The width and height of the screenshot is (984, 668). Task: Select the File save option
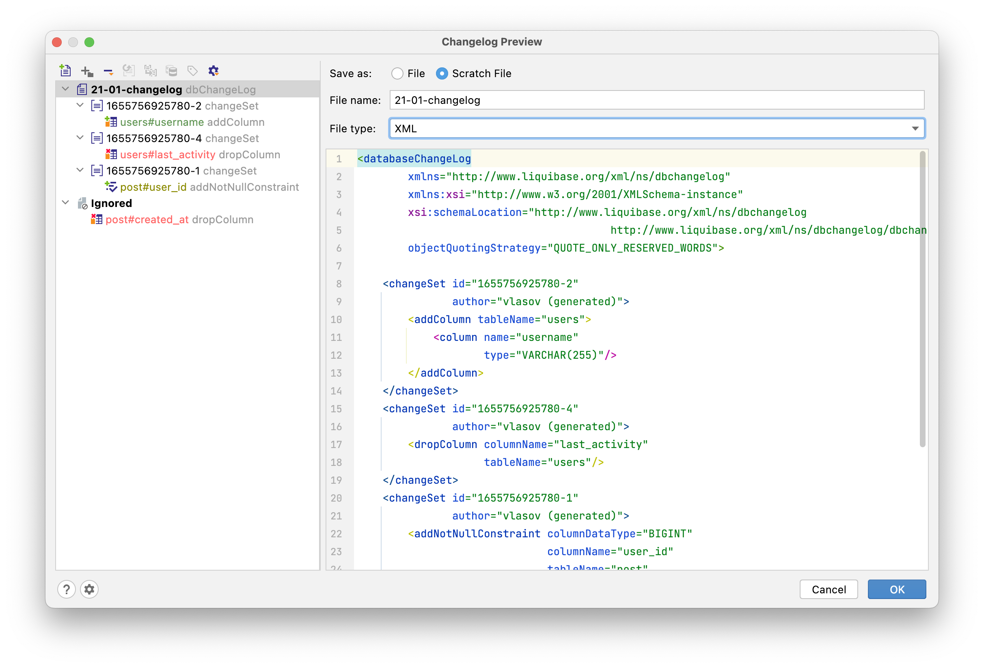click(397, 73)
